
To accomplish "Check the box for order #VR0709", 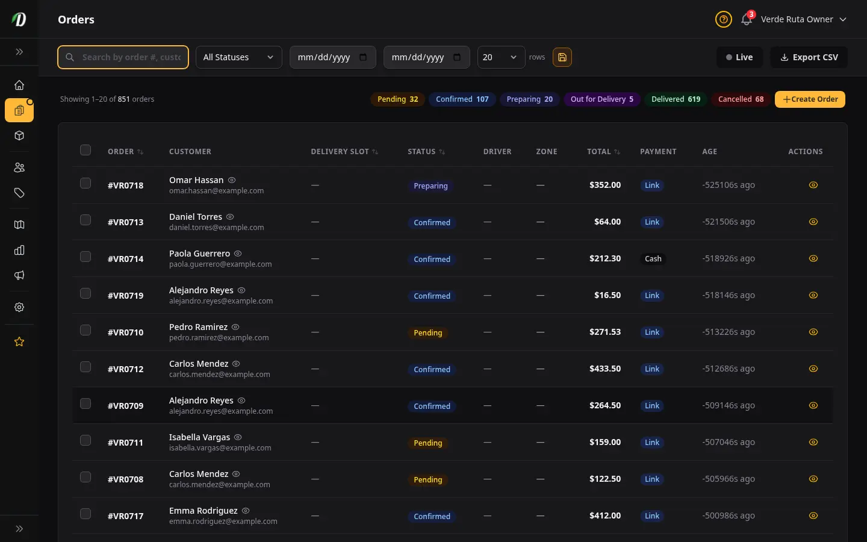I will pyautogui.click(x=85, y=403).
